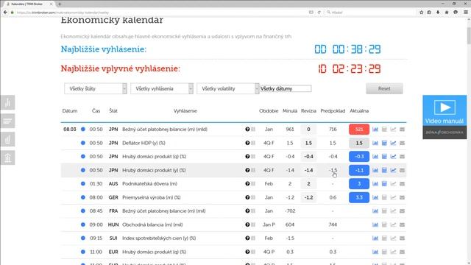Open third left sidebar bar chart icon
Viewport: 471px width, 265px height.
click(7, 139)
